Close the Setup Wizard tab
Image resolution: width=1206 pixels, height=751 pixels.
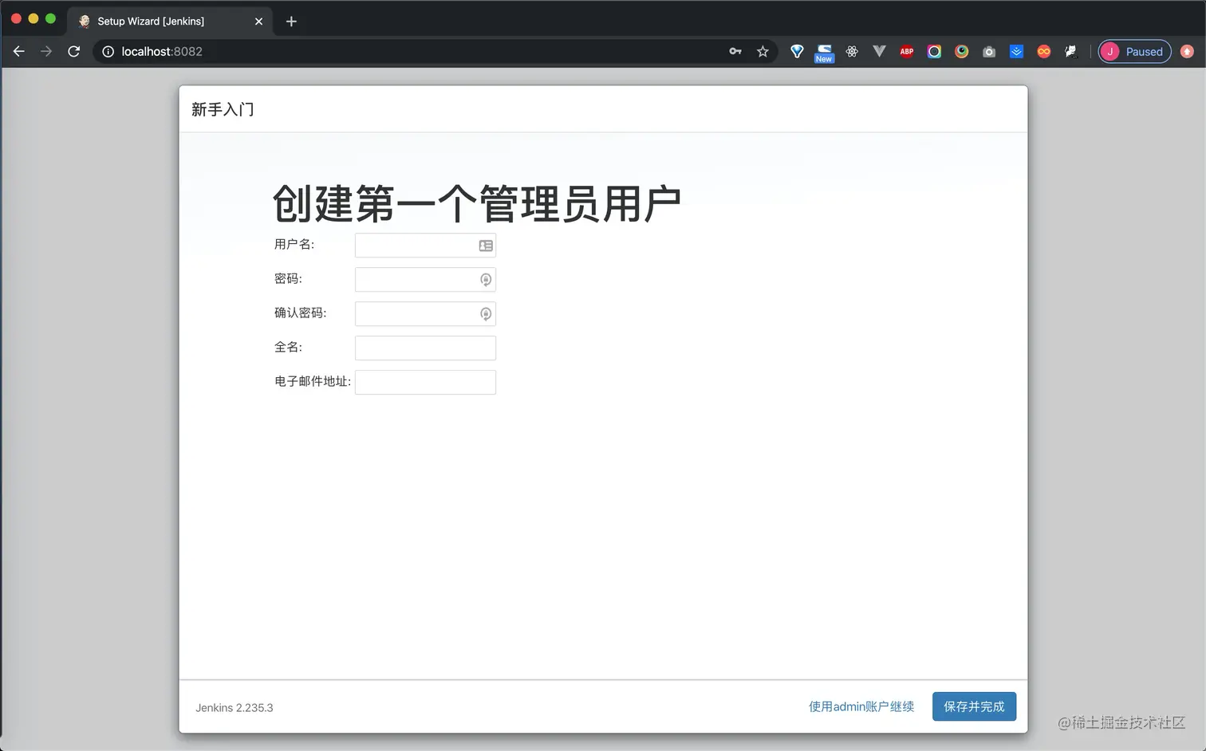(x=258, y=22)
